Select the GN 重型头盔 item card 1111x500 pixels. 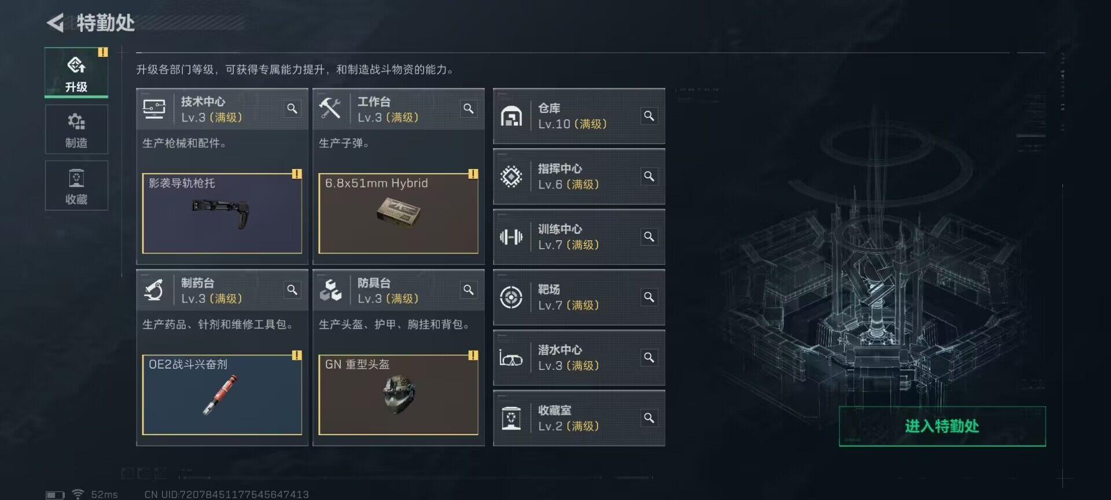point(398,395)
